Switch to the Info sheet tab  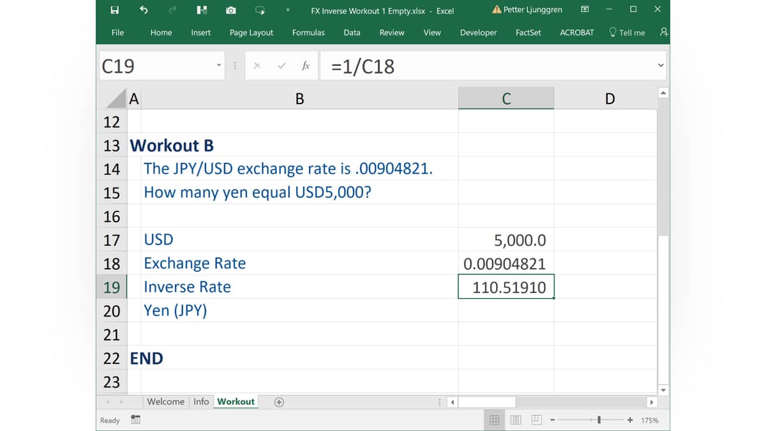click(201, 402)
